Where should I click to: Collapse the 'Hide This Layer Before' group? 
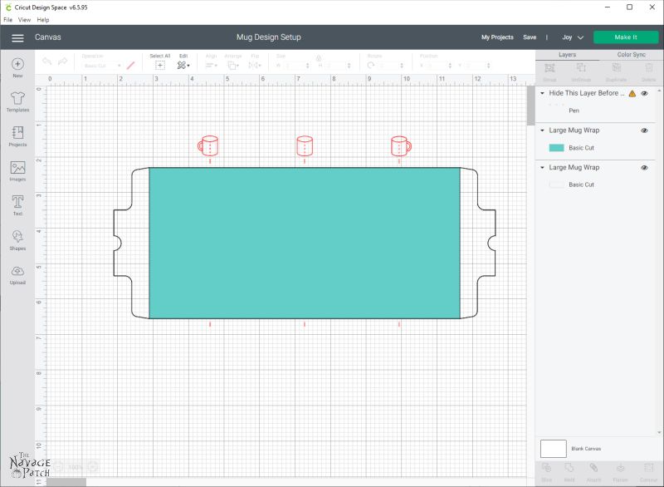pos(543,94)
